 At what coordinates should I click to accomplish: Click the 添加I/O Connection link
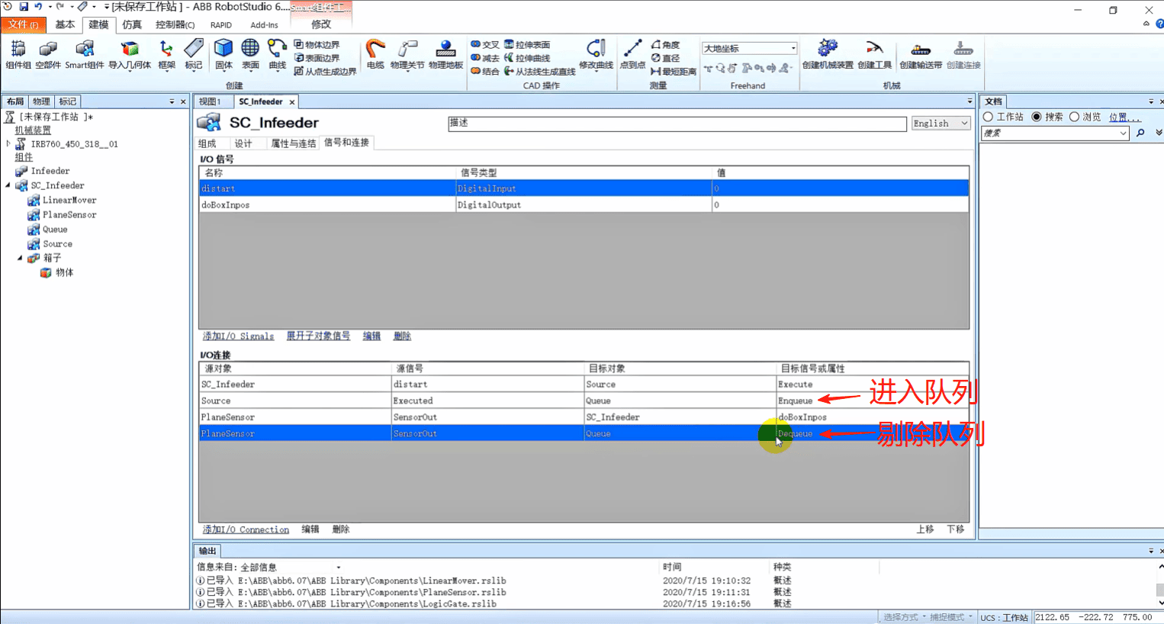pos(246,529)
